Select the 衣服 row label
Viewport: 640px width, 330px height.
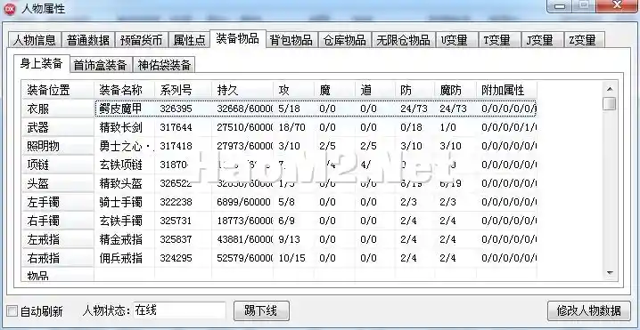(58, 109)
